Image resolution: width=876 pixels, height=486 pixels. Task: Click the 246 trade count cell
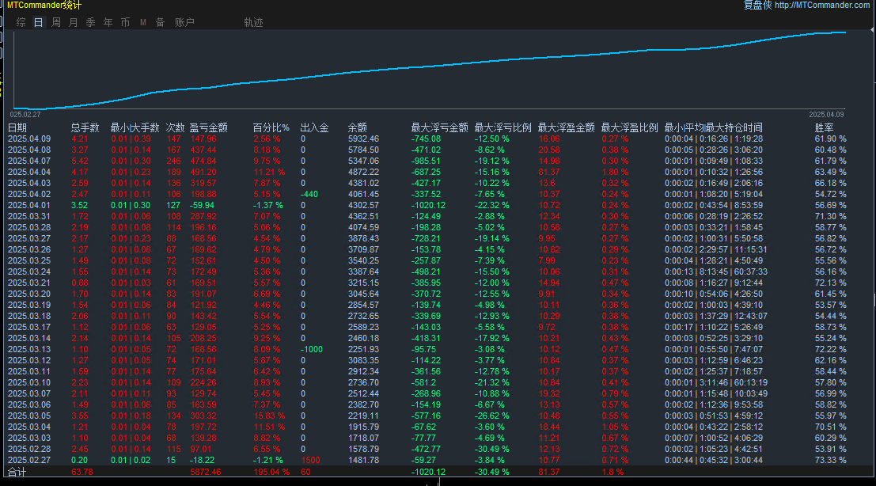point(174,161)
